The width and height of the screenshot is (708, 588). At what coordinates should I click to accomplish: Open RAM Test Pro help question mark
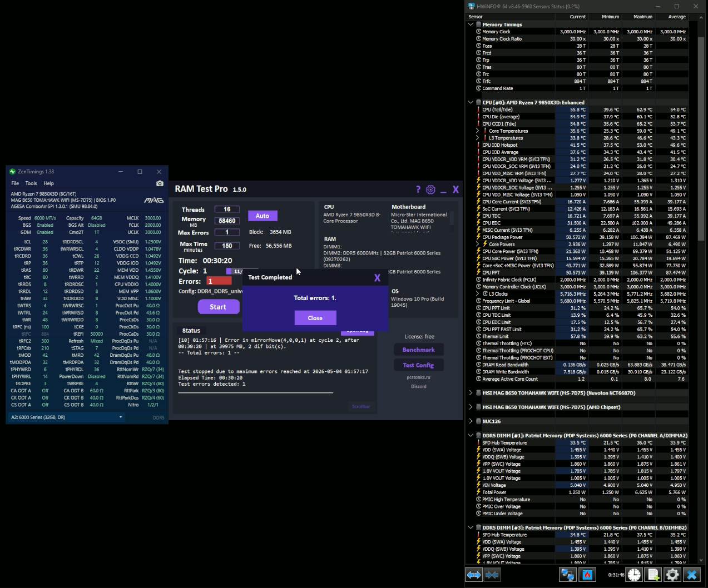pyautogui.click(x=418, y=190)
